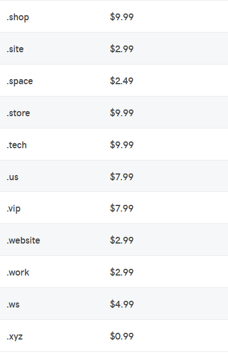Select the $7.99 price for .us

tap(122, 177)
